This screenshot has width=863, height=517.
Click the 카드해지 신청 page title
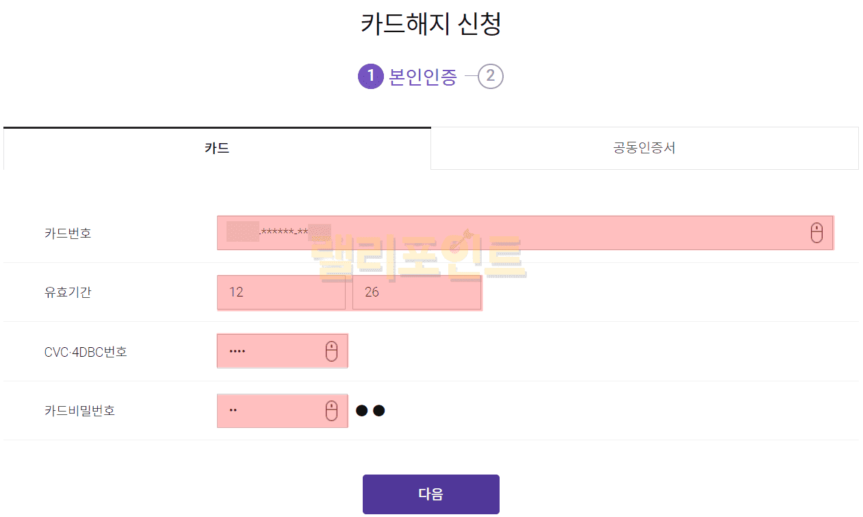tap(431, 25)
